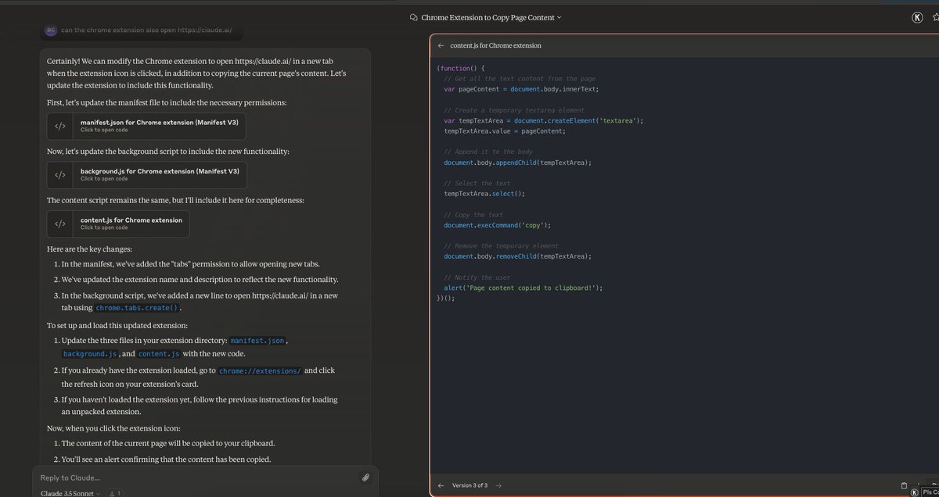Image resolution: width=939 pixels, height=497 pixels.
Task: Click the code icon on the manifest.json card
Action: [60, 126]
